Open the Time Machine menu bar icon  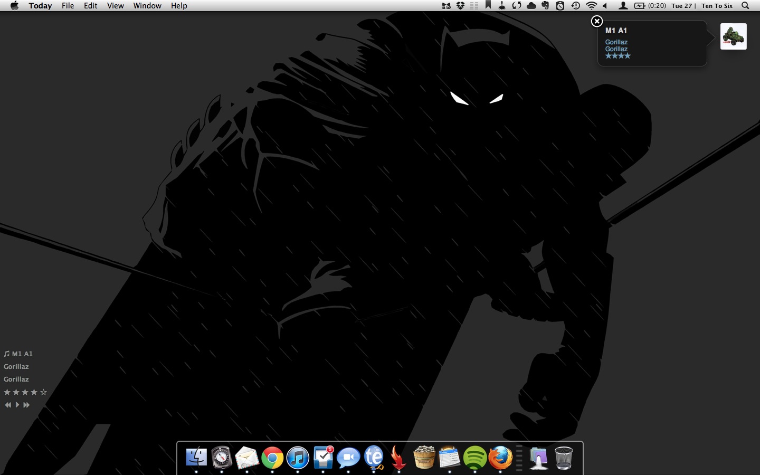tap(576, 6)
